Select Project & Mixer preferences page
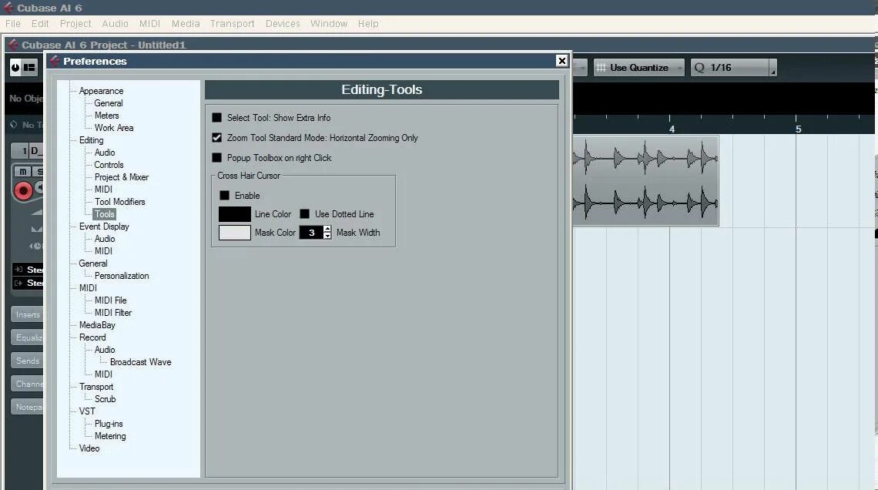 point(121,177)
